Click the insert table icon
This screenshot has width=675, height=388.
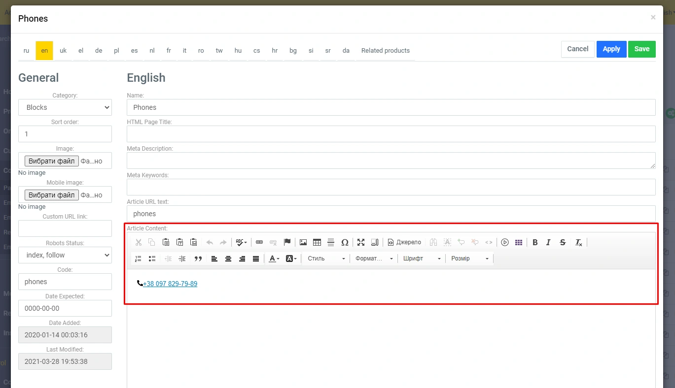pos(317,242)
